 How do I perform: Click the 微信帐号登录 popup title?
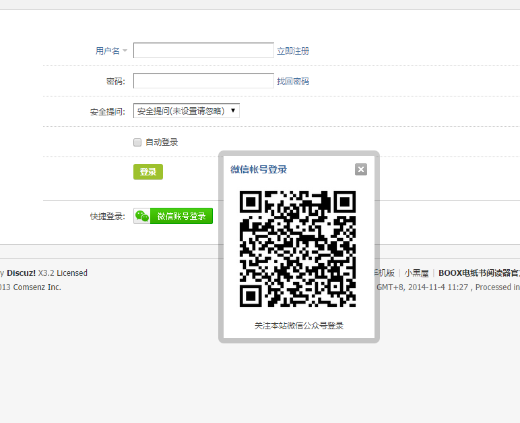click(x=259, y=169)
